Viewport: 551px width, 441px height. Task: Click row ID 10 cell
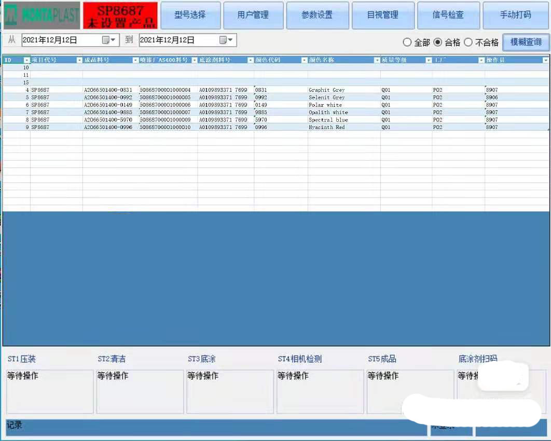click(17, 67)
